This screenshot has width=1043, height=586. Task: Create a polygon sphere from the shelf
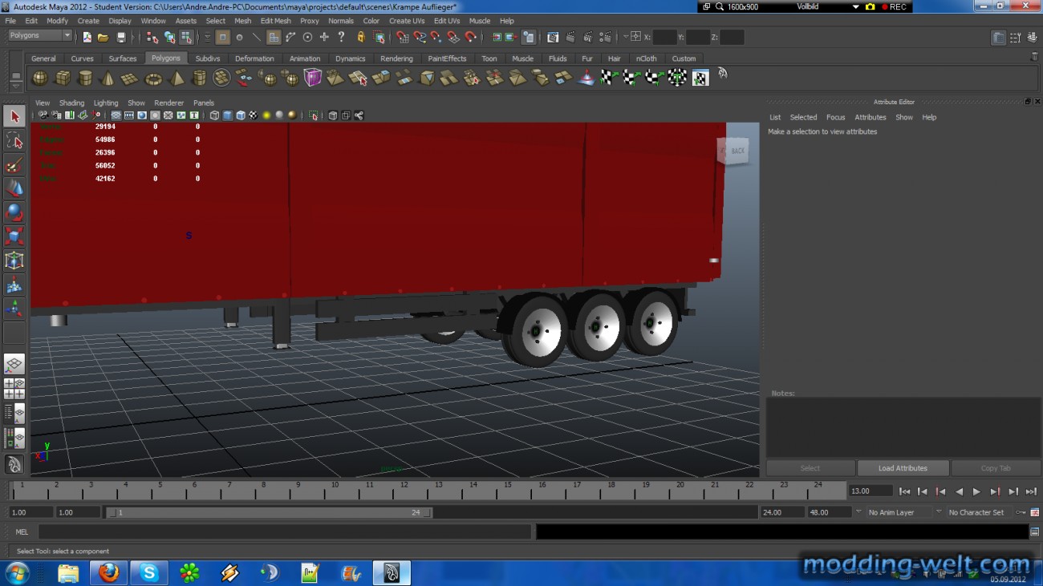39,78
